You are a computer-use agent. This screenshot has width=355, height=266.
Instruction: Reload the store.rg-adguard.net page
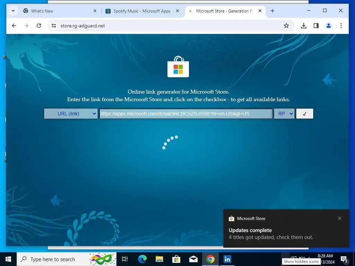tap(39, 26)
